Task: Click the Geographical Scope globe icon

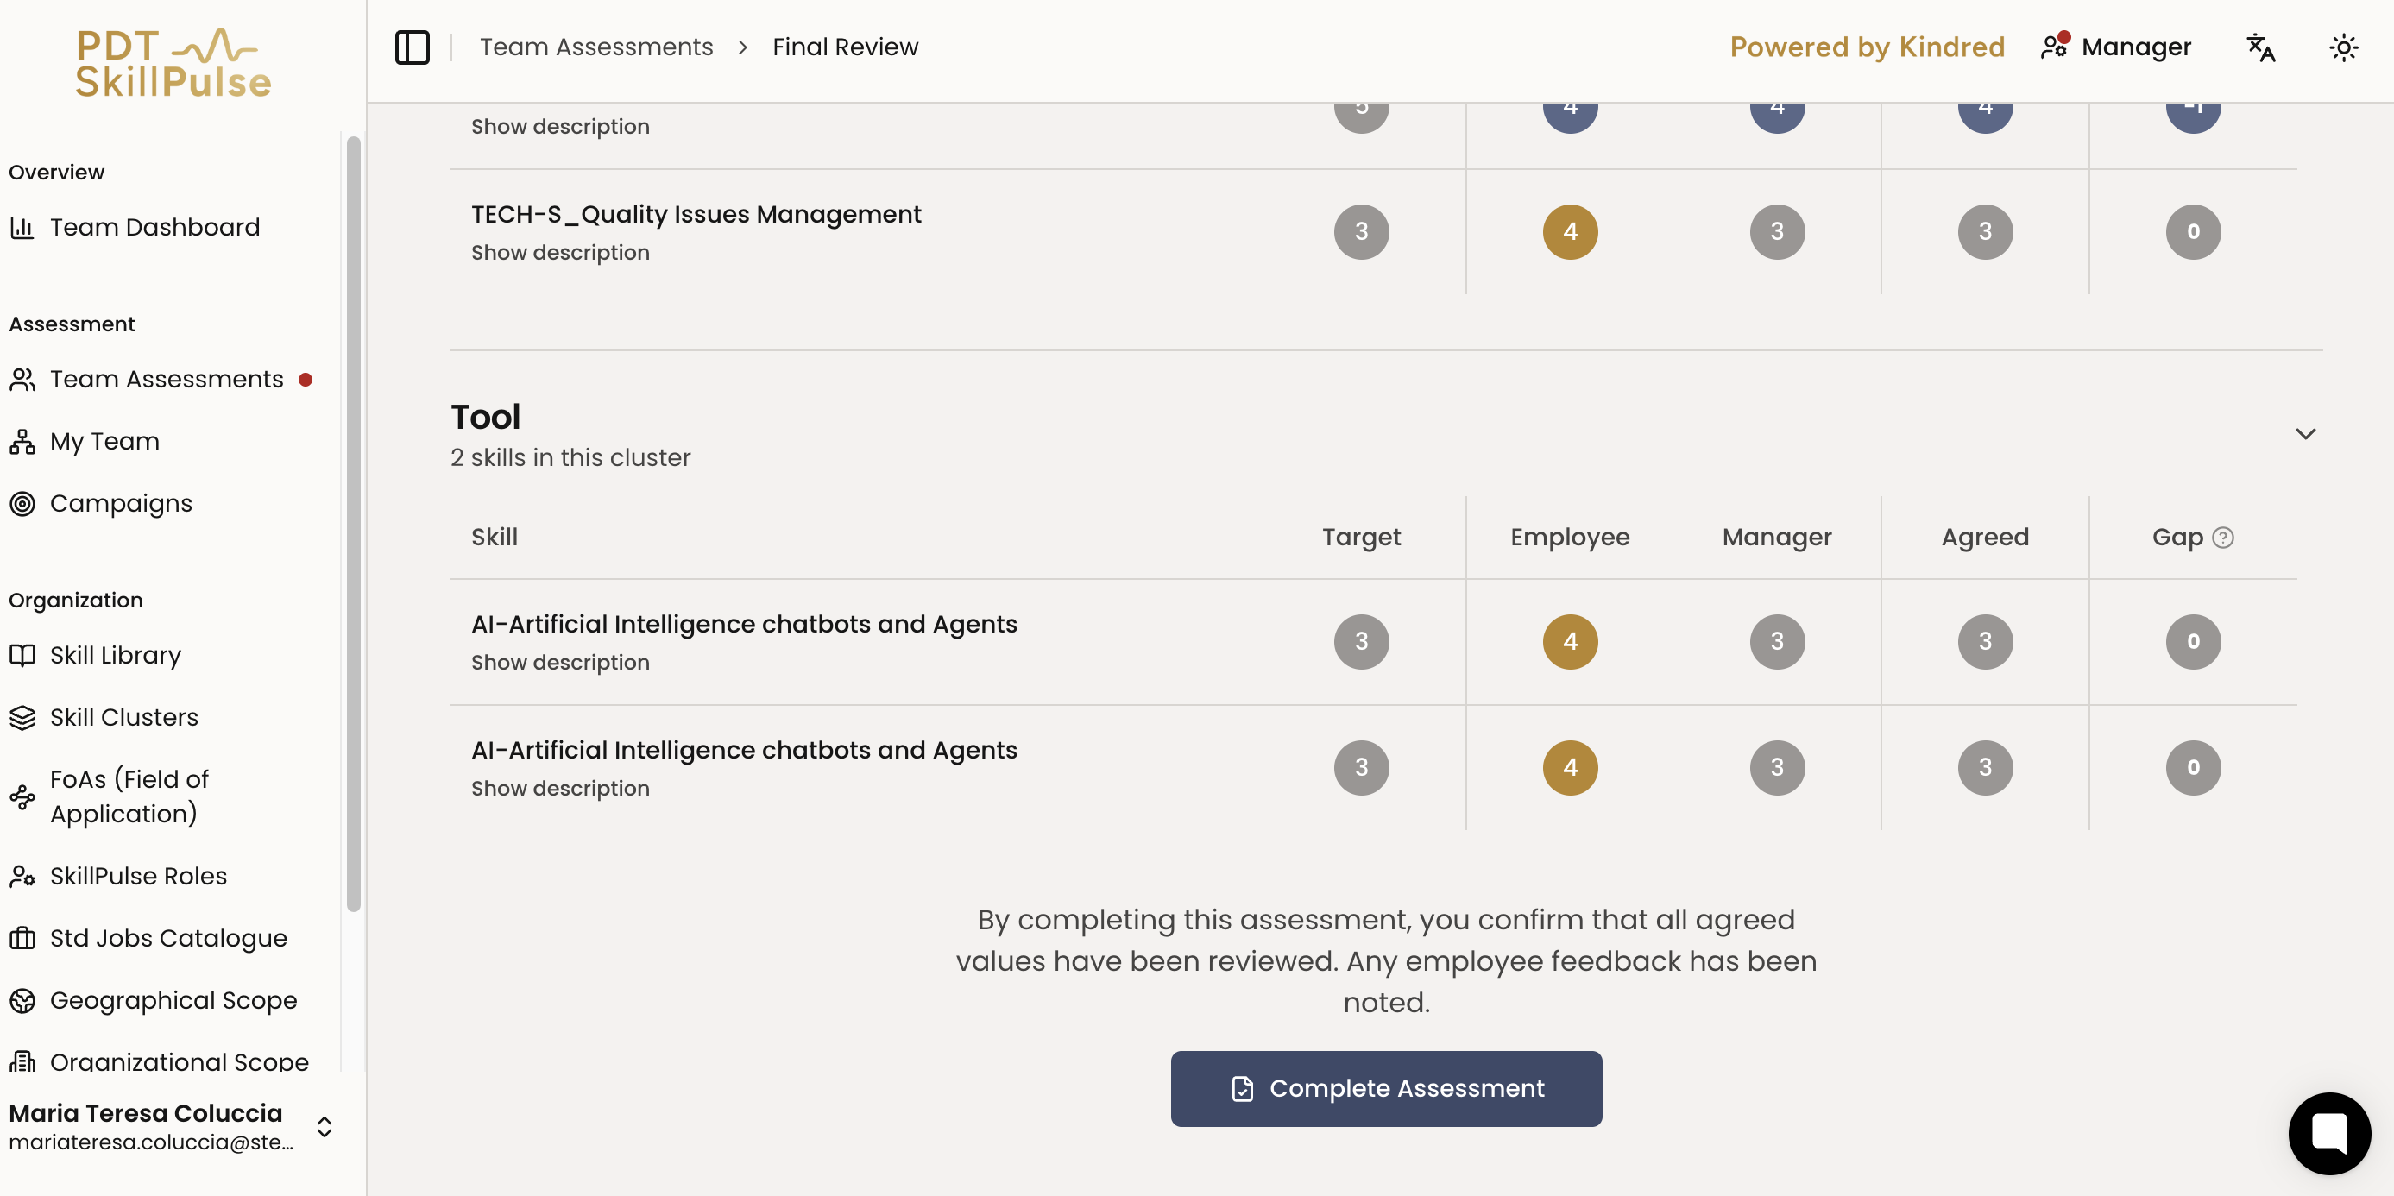Action: point(22,1001)
